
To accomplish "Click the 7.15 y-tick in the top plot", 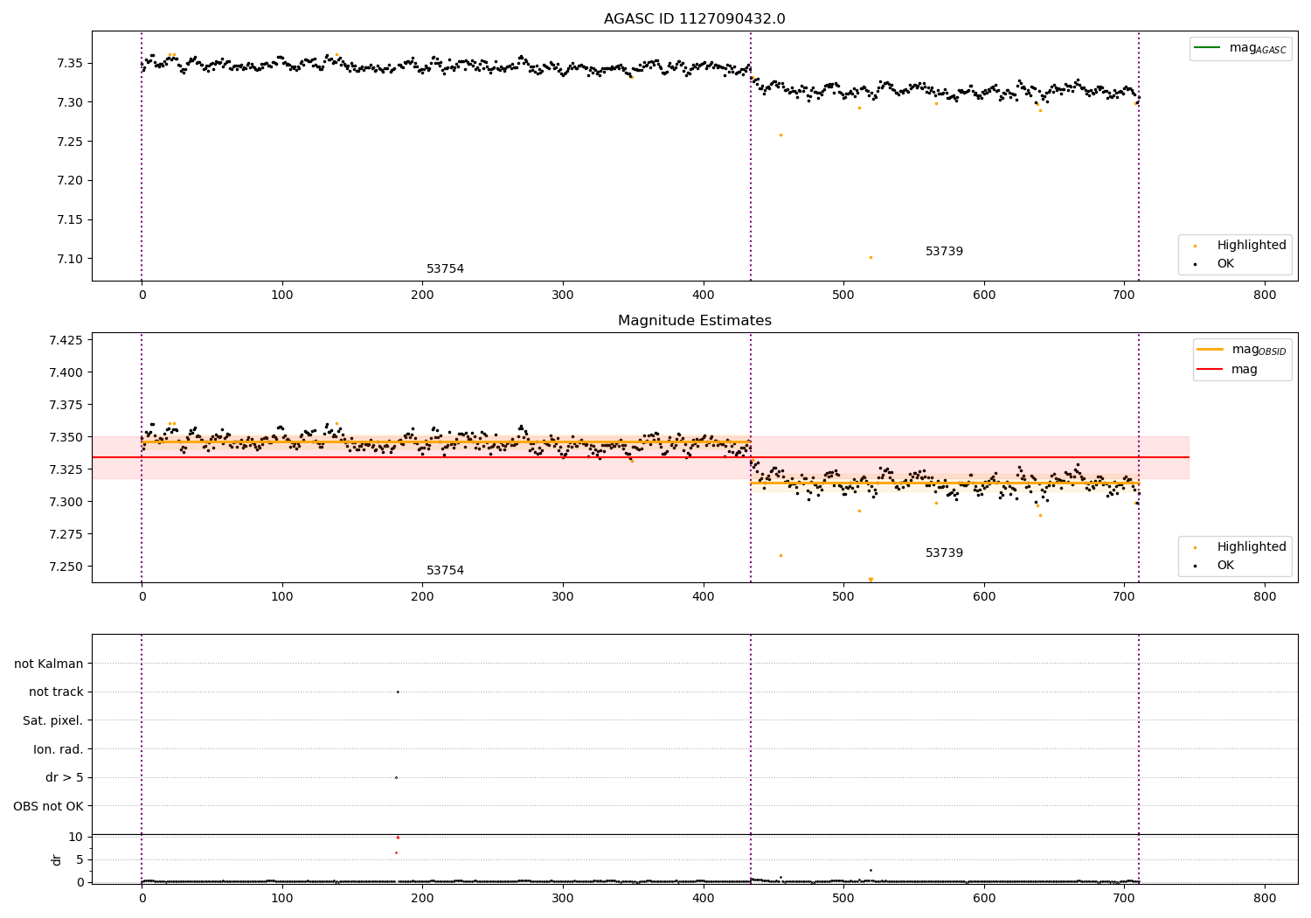I will pyautogui.click(x=70, y=219).
